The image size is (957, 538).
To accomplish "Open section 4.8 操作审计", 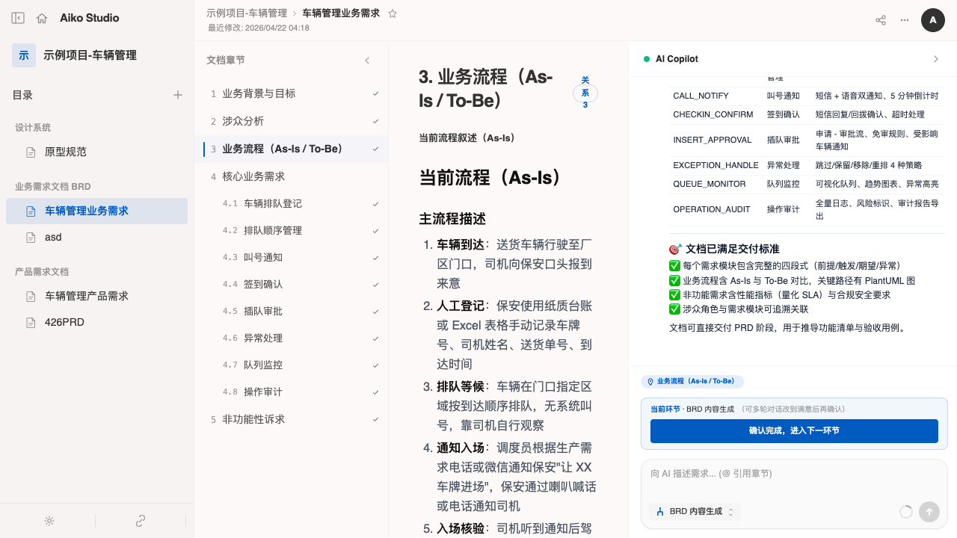I will [x=292, y=392].
